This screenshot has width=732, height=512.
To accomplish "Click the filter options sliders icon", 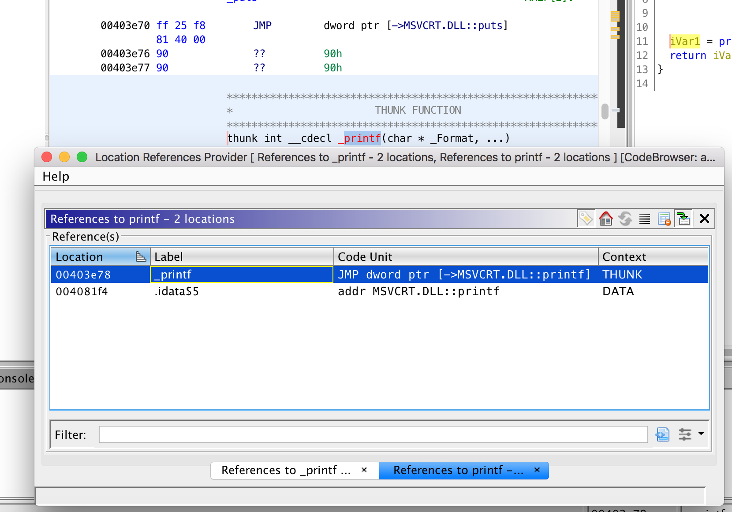I will (x=685, y=434).
